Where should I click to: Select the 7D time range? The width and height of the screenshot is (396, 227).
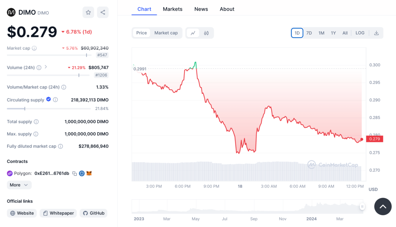(309, 33)
